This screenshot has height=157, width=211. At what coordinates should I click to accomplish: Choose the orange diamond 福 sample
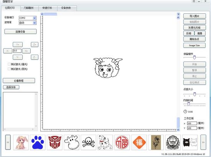(x=139, y=142)
